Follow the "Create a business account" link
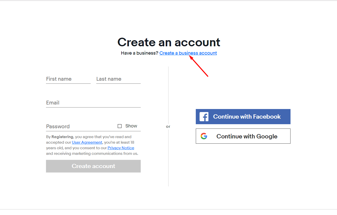 188,53
